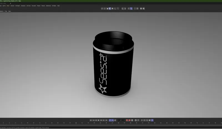Select Polygons mode icon in top toolbar
Viewport: 222px width, 129px height.
107,9
